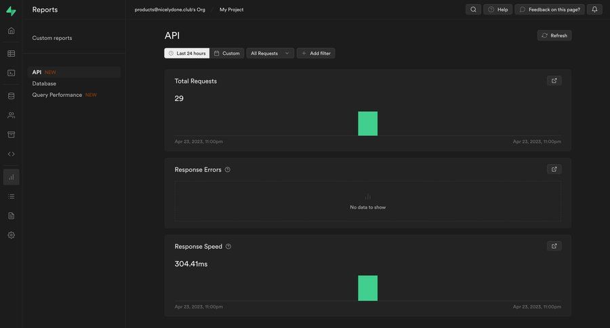Select the Reports bar chart icon
The height and width of the screenshot is (328, 610).
(12, 177)
